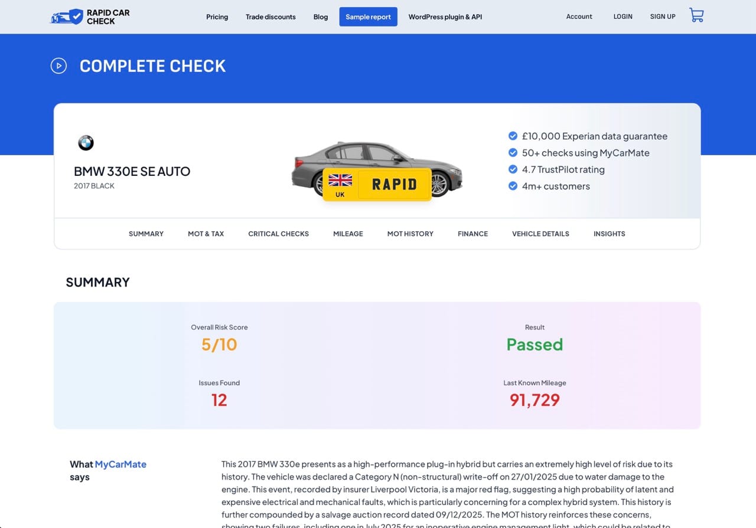This screenshot has width=756, height=528.
Task: Select the Finance section tab
Action: pos(472,234)
